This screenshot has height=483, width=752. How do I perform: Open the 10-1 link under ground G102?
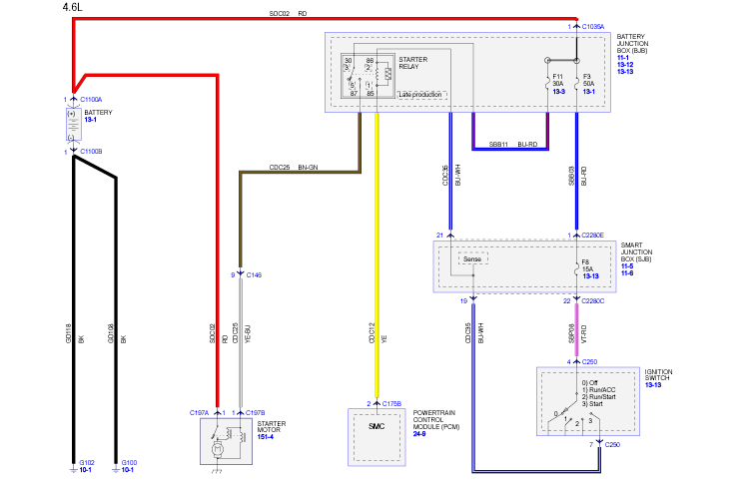pyautogui.click(x=85, y=470)
